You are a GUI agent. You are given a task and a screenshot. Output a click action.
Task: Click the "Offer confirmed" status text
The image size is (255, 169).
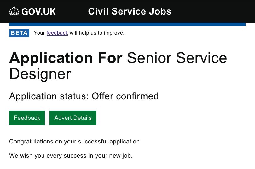[x=125, y=96]
